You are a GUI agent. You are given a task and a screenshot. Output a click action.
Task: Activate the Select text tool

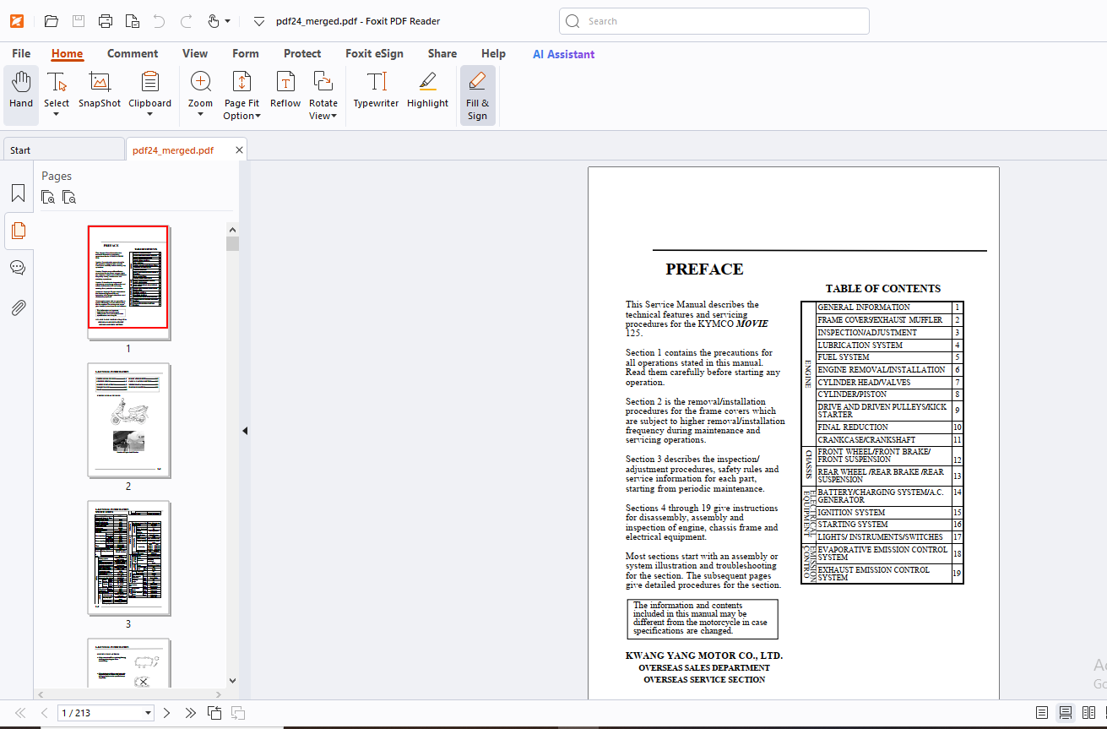(x=57, y=82)
